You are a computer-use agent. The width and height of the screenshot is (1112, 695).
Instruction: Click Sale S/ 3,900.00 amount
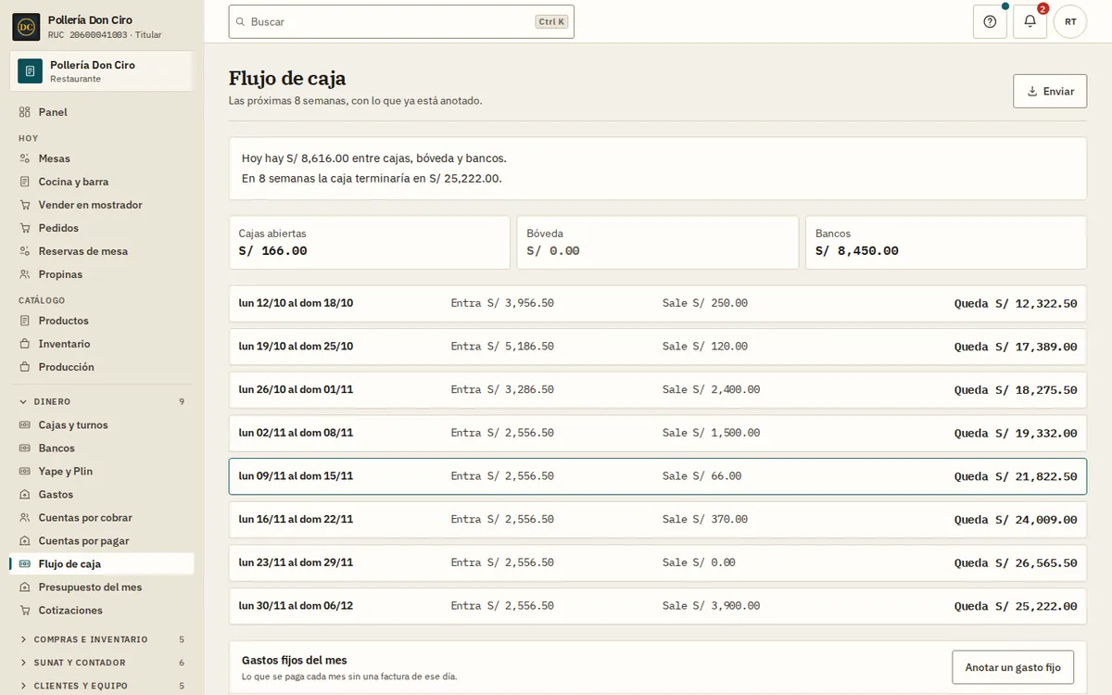(x=711, y=606)
